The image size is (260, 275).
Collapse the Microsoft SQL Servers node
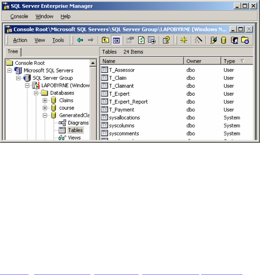[x=9, y=71]
